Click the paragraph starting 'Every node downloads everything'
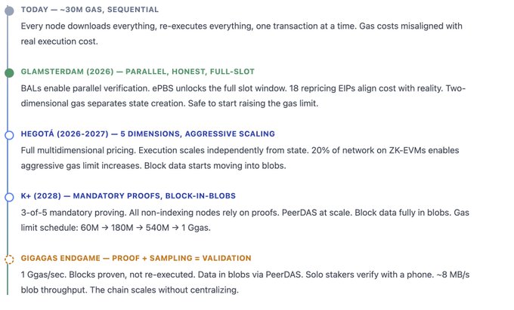514x310 pixels. coord(242,32)
